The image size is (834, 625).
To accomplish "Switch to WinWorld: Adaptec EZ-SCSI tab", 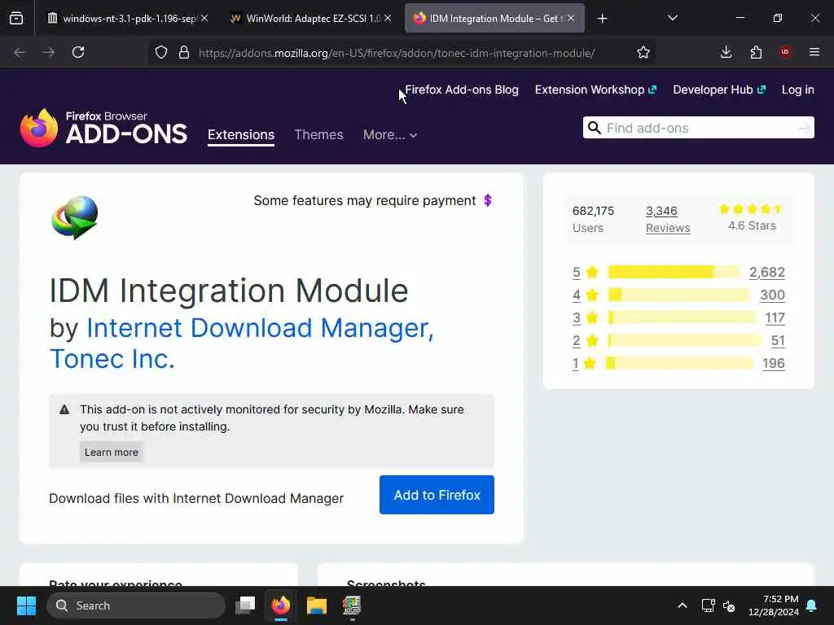I will (310, 19).
